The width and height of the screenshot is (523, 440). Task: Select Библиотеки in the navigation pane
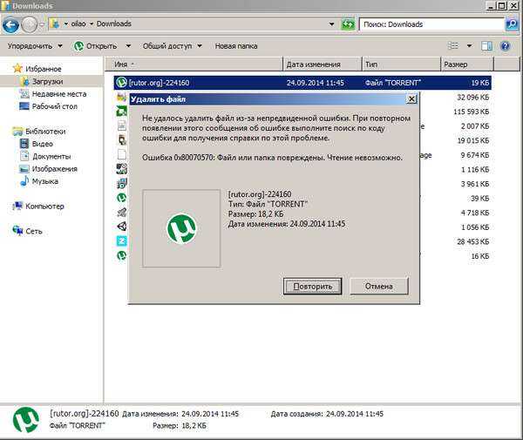(45, 132)
